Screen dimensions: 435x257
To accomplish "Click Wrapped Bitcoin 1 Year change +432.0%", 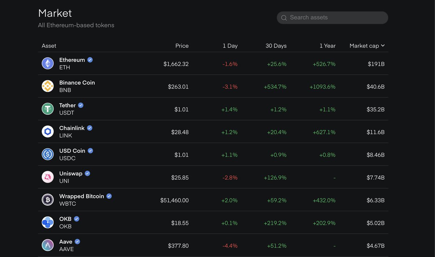I will click(x=324, y=200).
